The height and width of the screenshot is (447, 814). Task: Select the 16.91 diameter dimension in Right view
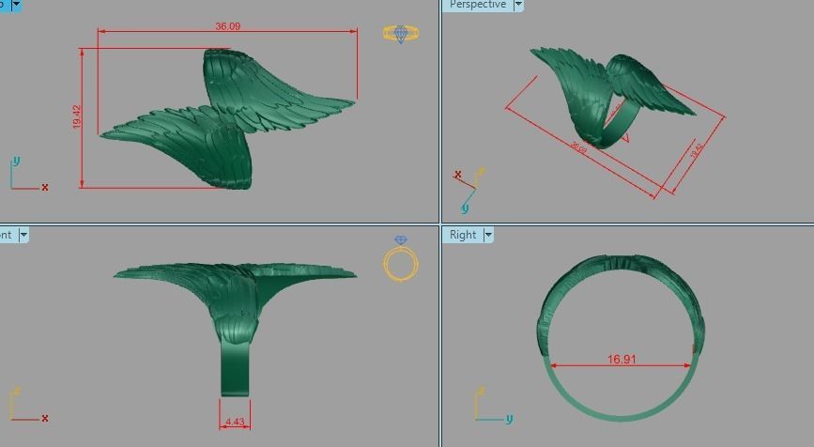pyautogui.click(x=622, y=359)
